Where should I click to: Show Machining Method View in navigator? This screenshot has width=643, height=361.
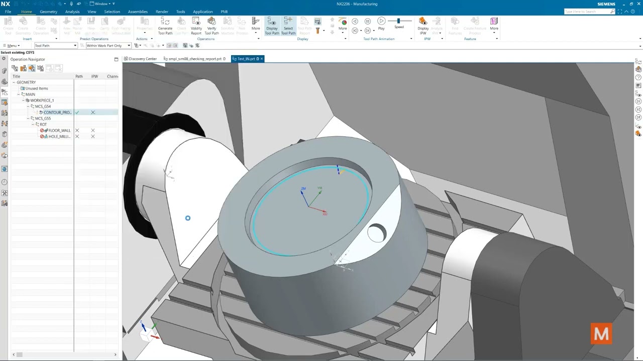[x=40, y=68]
